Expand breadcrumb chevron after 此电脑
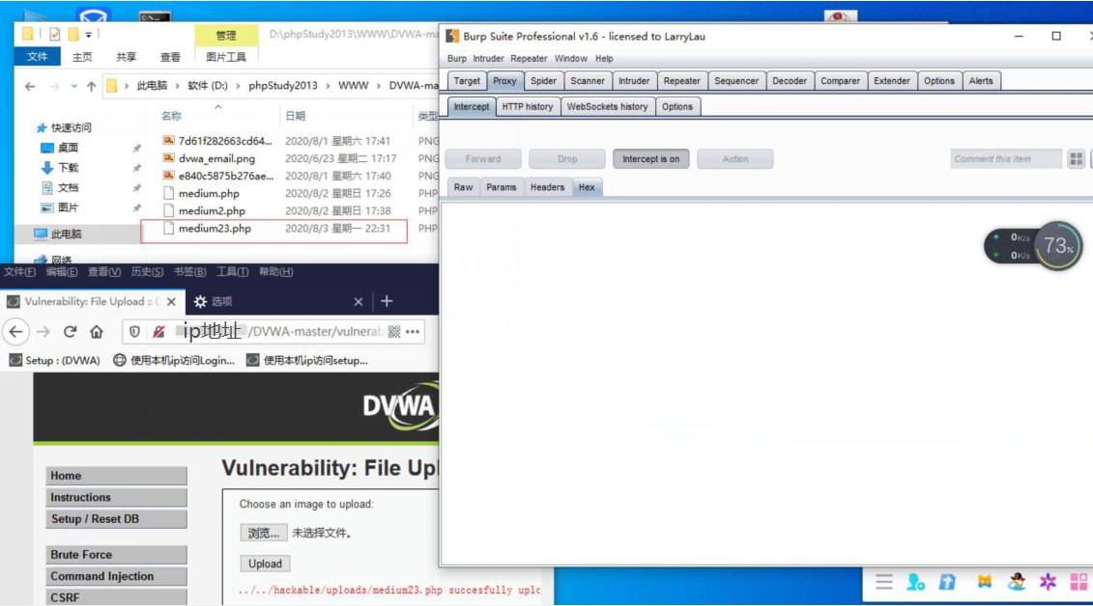 point(177,86)
